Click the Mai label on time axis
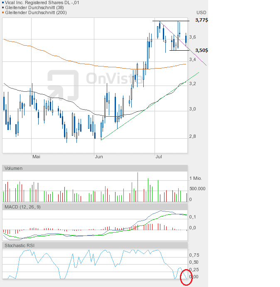Viewport: 280px width, 287px height. 37,157
